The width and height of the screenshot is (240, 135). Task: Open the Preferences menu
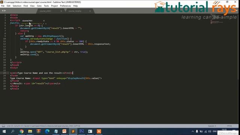click(65, 6)
